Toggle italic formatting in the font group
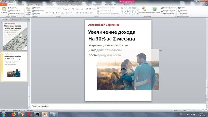This screenshot has height=117, width=208. [x=50, y=13]
